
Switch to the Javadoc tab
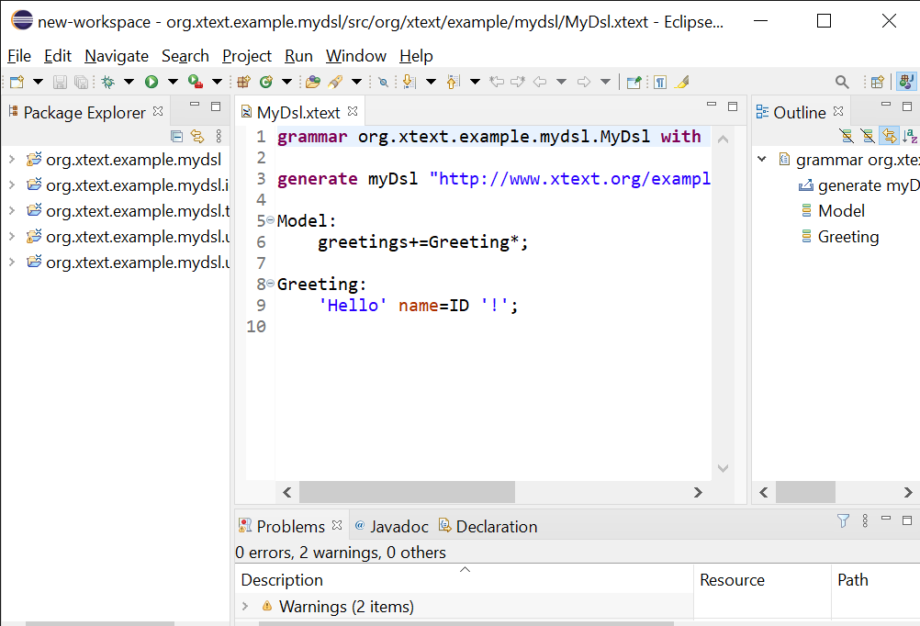point(392,526)
